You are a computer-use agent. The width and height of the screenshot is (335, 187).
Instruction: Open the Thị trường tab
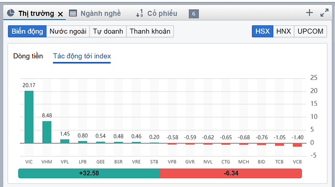coord(36,14)
